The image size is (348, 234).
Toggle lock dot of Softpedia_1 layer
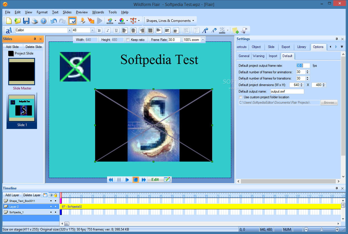[x=56, y=212]
